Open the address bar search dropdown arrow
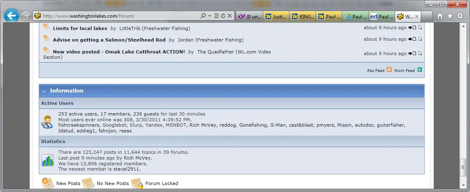The image size is (470, 192). (209, 16)
